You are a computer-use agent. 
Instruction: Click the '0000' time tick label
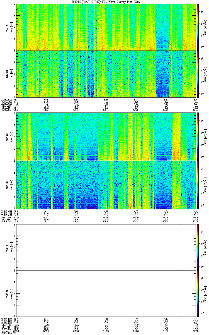click(x=16, y=331)
